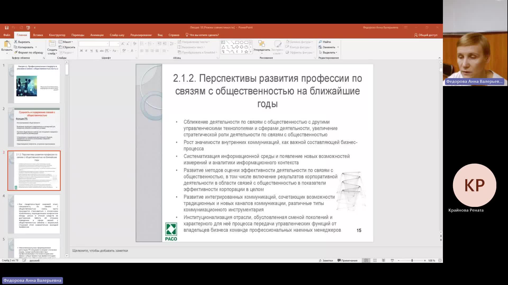Screen dimensions: 508x285
Task: Open Select (Выделить) dropdown
Action: [328, 53]
